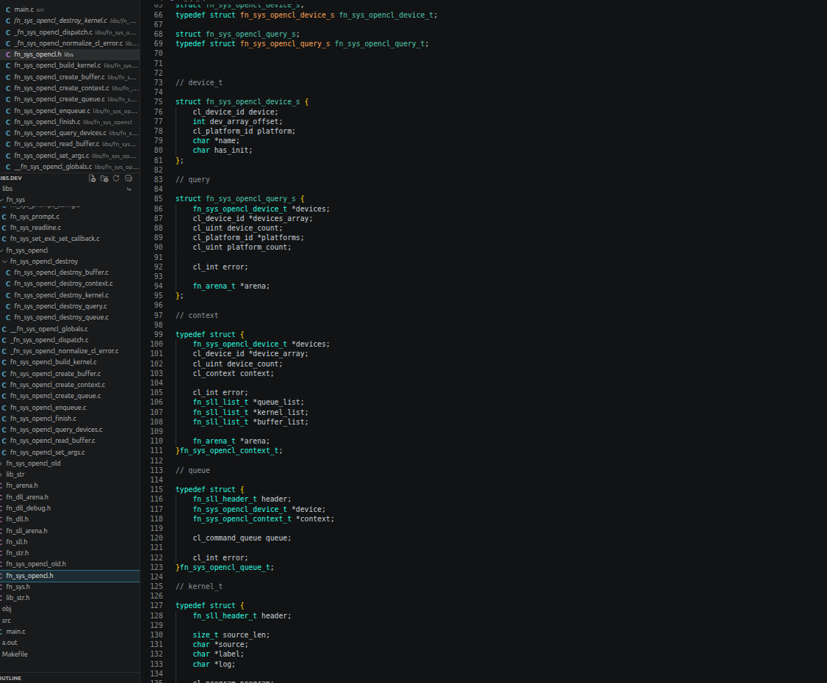
Task: Click 'cl_platform_id platform;' code line
Action: click(244, 131)
